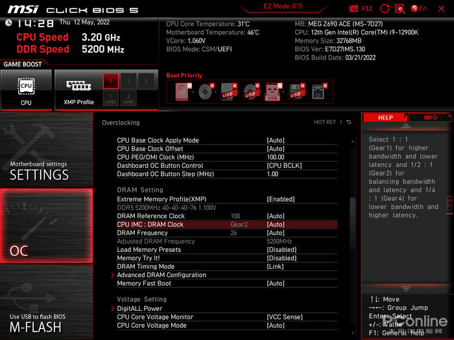Image resolution: width=454 pixels, height=340 pixels.
Task: Take a screenshot with the F12 camera icon
Action: (353, 8)
